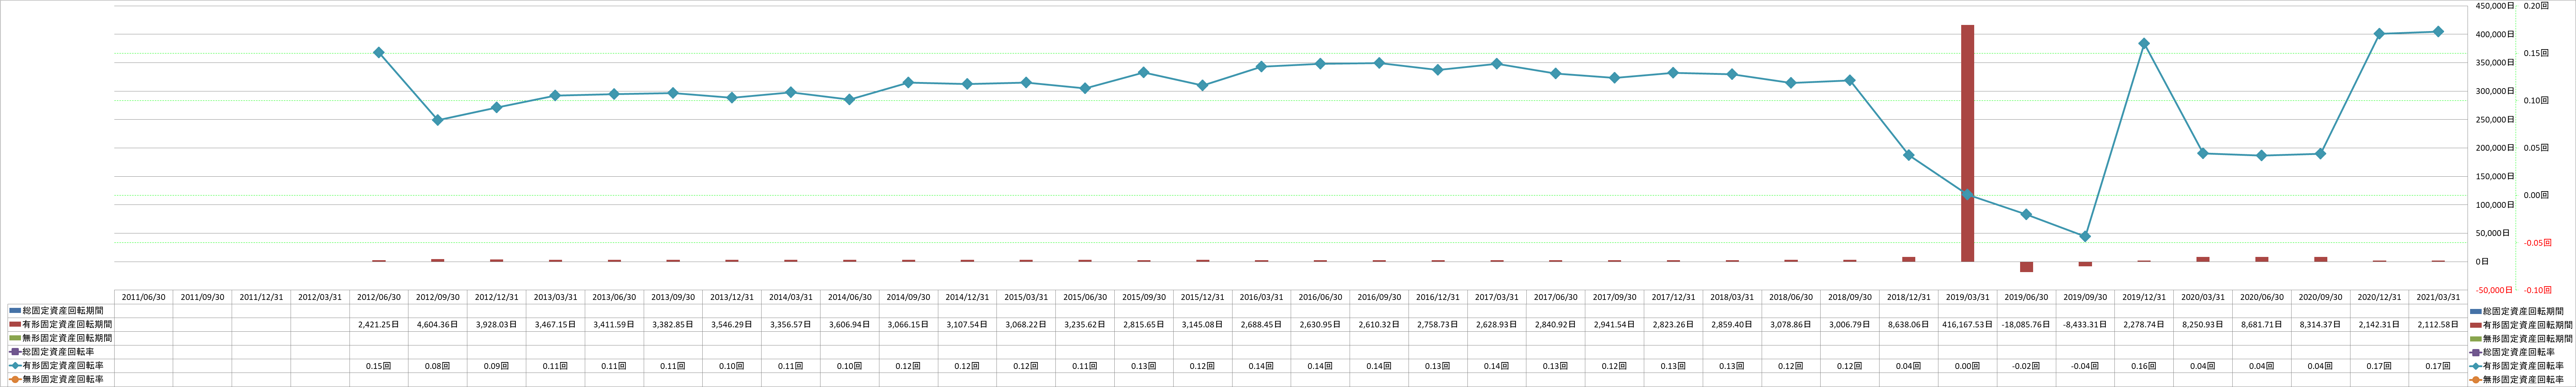Click the negative red bar for 2019/06/30
This screenshot has height=387, width=2576.
click(2026, 267)
